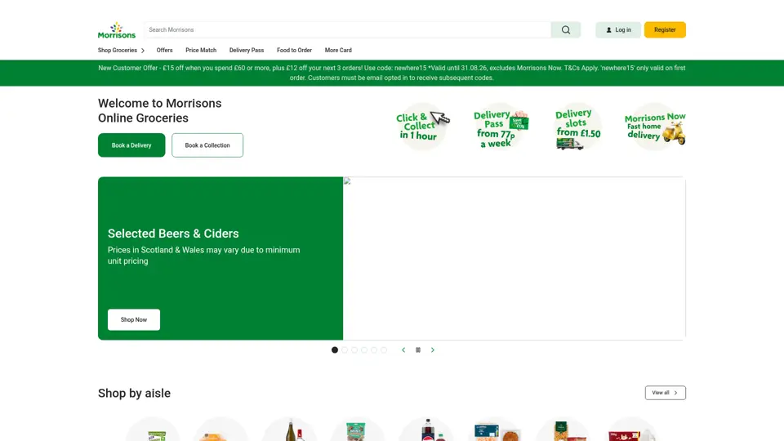Select the first carousel dot
784x441 pixels.
[x=335, y=350]
